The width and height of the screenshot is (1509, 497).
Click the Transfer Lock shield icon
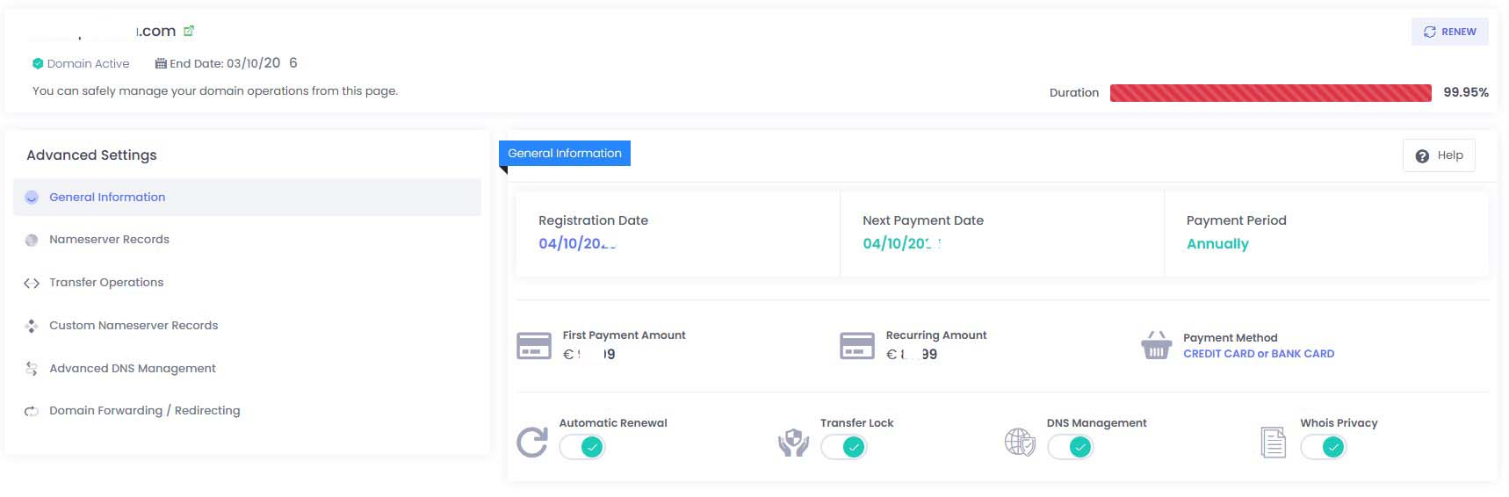[x=793, y=443]
